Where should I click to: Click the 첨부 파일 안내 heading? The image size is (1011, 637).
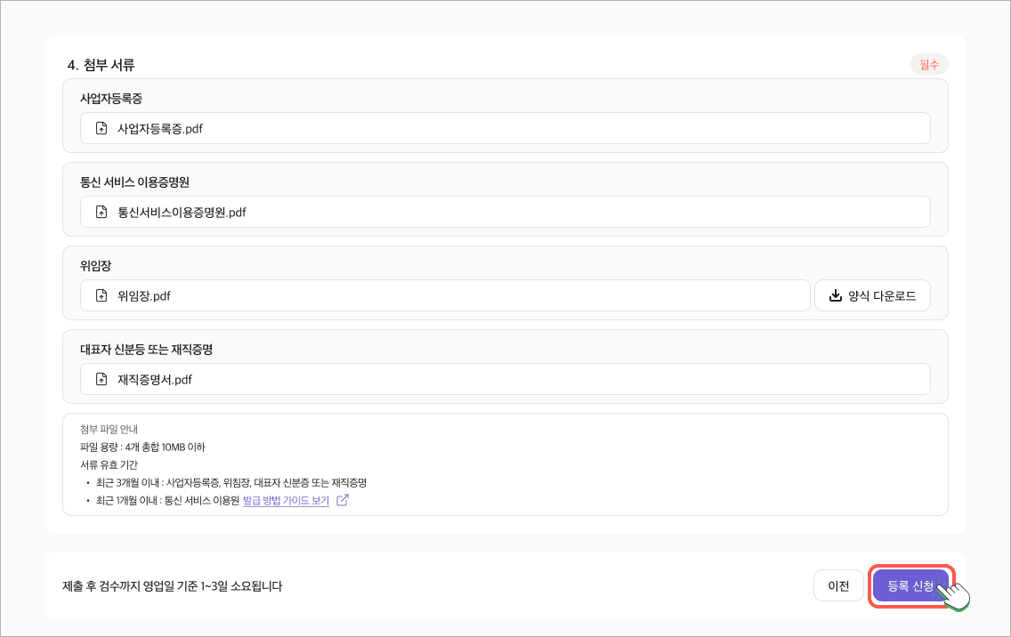point(109,430)
